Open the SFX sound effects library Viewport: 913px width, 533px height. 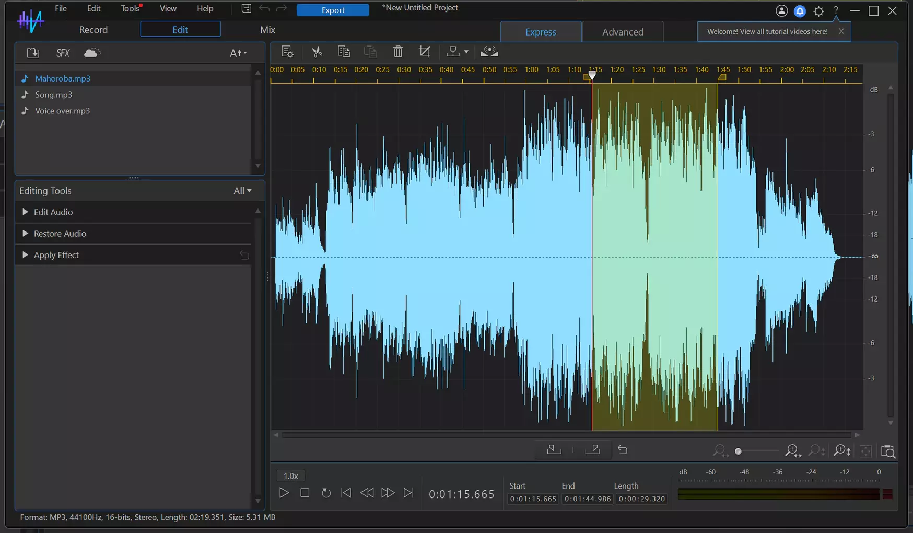(x=63, y=53)
